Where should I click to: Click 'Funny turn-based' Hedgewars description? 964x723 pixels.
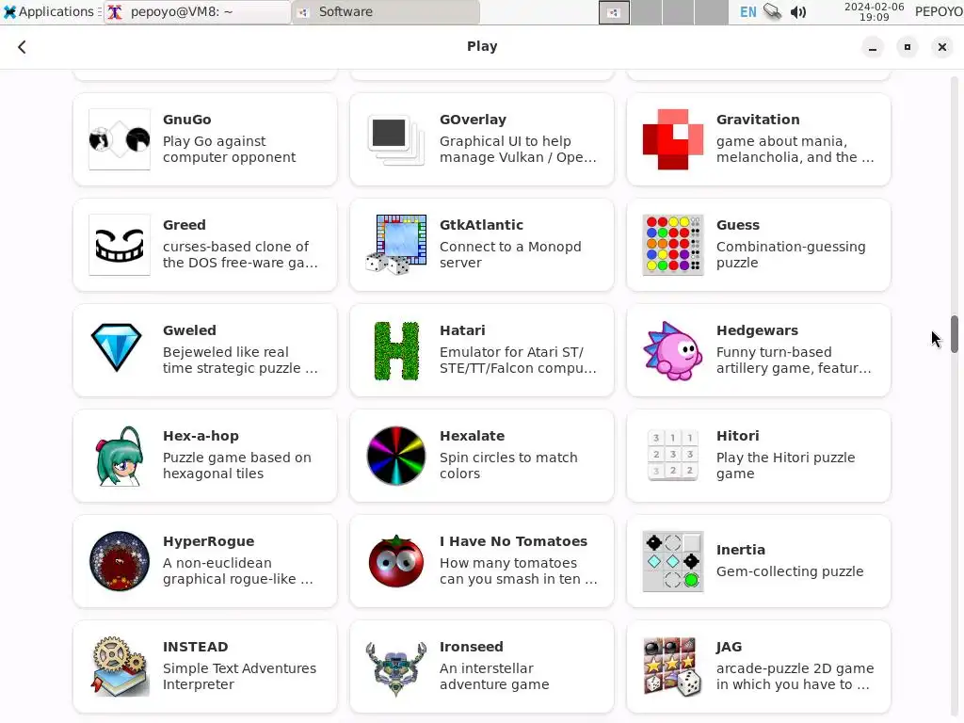click(774, 352)
